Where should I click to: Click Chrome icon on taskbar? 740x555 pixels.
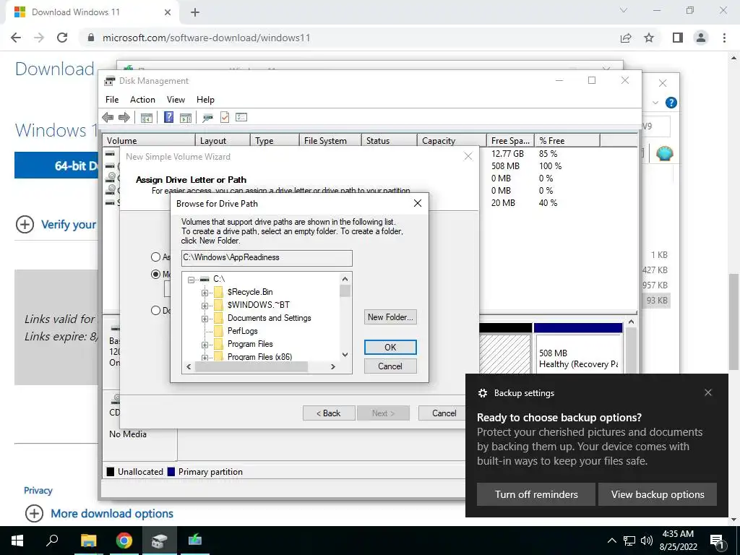point(124,541)
